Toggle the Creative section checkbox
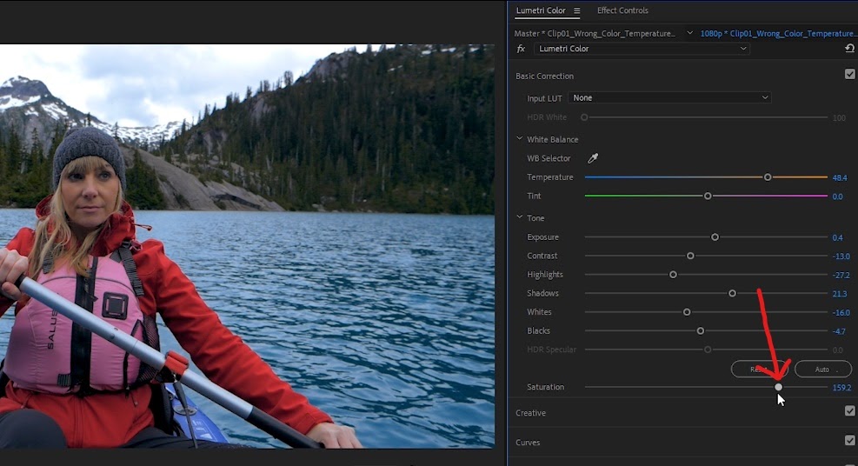858x466 pixels. pyautogui.click(x=850, y=410)
